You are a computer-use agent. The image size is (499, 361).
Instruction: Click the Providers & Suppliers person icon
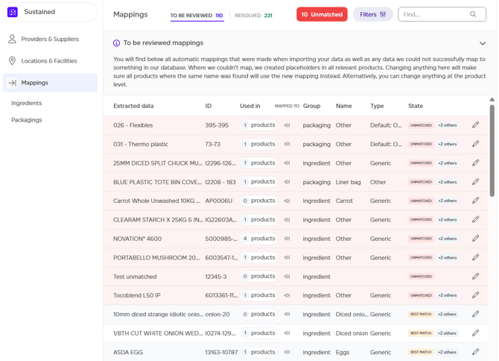click(12, 39)
